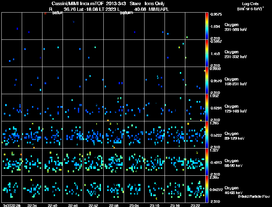The width and height of the screenshot is (272, 207).
Task: Select the 23:22 time label
Action: [x=195, y=205]
